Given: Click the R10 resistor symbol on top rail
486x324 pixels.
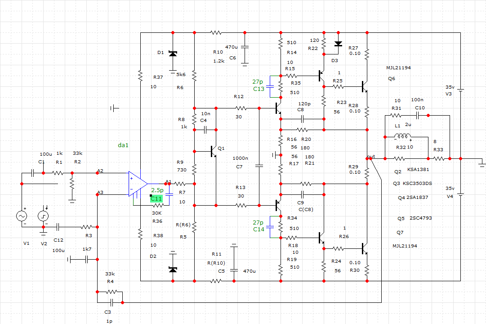Looking at the screenshot, I should [x=216, y=32].
